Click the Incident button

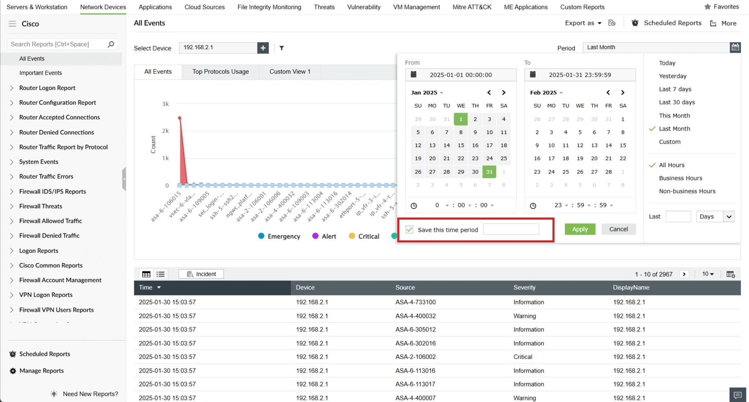[x=201, y=274]
